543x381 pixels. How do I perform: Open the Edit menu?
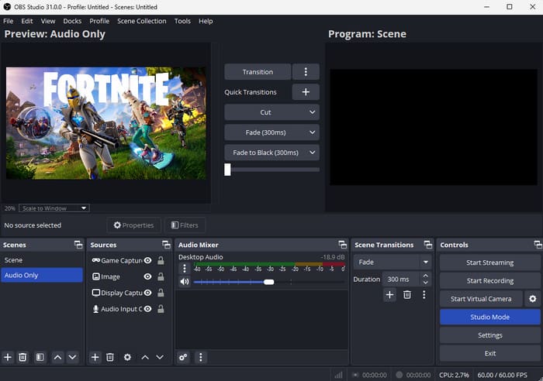tap(27, 21)
